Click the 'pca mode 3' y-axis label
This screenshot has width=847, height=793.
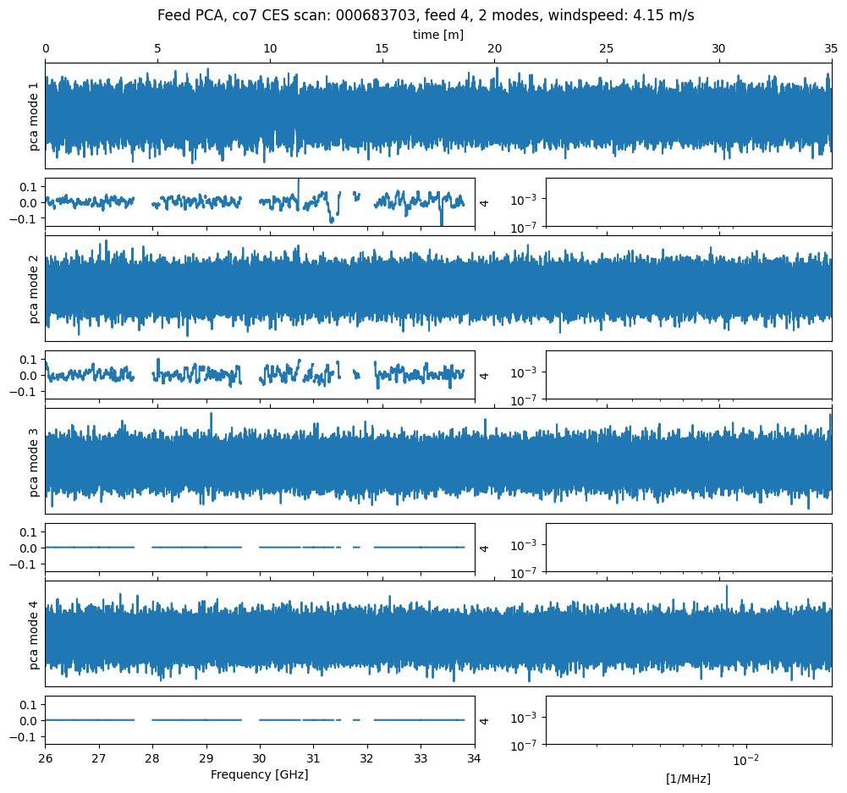pyautogui.click(x=35, y=462)
